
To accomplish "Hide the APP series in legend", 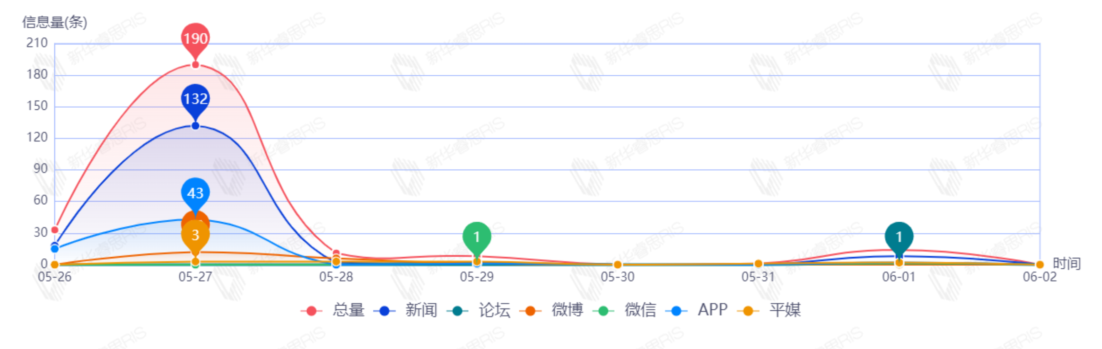I will [x=697, y=310].
